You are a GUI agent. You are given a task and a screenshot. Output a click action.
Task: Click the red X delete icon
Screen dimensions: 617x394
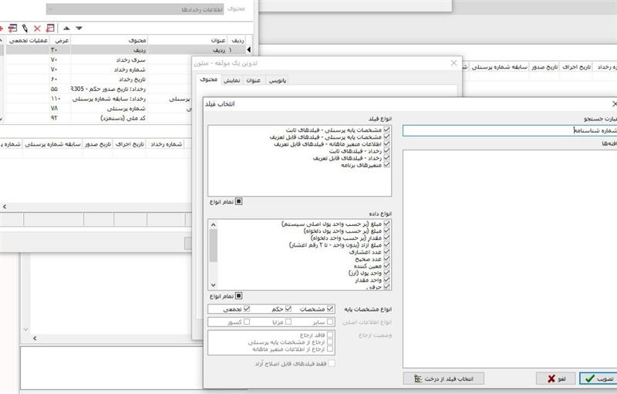(37, 29)
